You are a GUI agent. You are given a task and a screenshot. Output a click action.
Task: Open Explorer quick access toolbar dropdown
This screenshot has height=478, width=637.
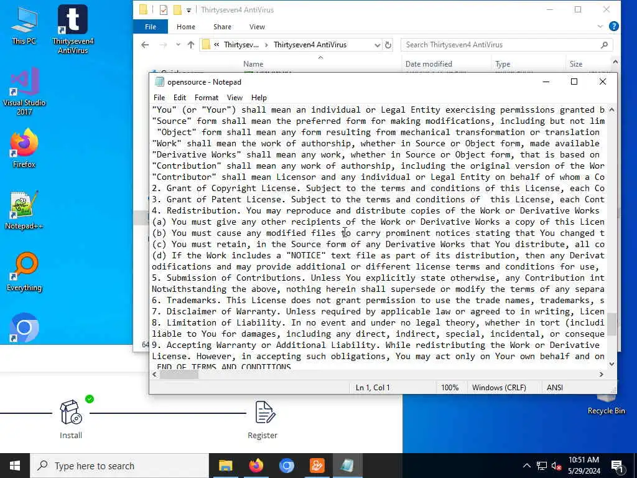[x=188, y=10]
